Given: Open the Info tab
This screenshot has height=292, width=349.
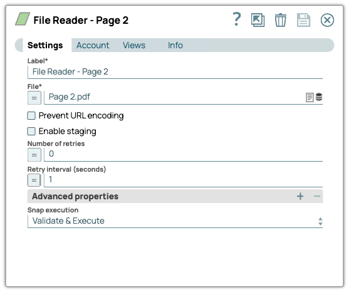Looking at the screenshot, I should tap(175, 45).
